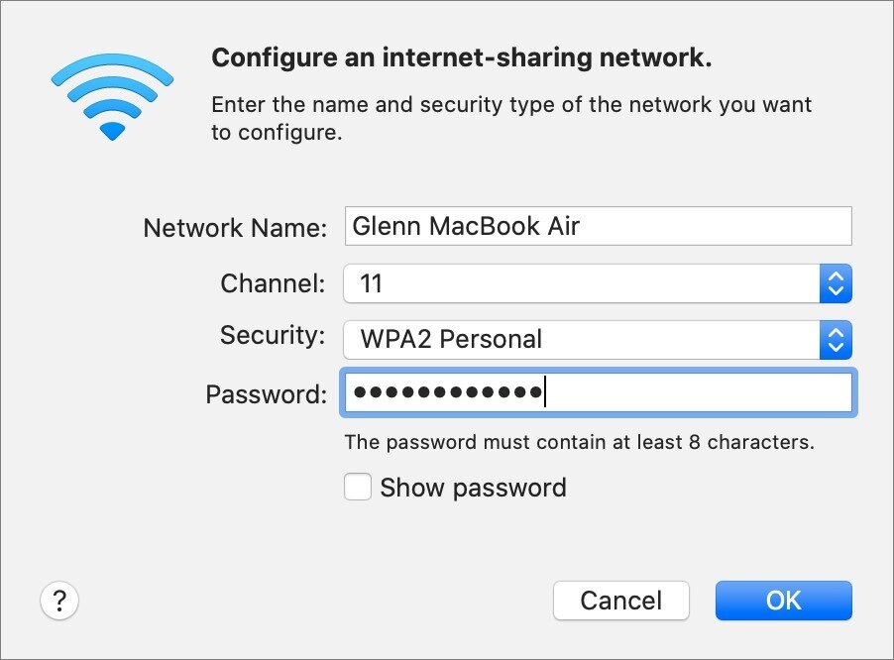Viewport: 894px width, 660px height.
Task: Click the Show password label text
Action: point(473,488)
